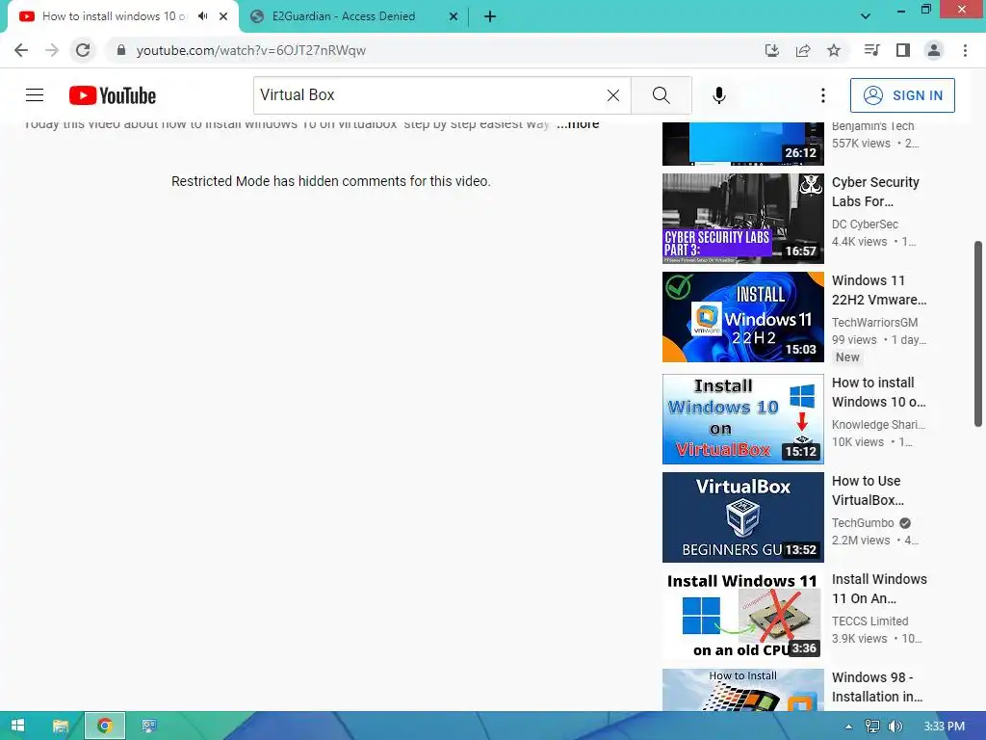Open the Cyber Security Labs Part 3 thumbnail

[742, 219]
